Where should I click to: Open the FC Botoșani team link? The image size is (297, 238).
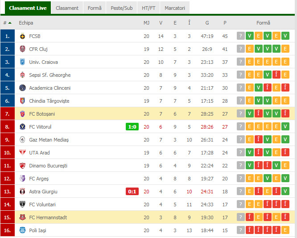pos(42,114)
